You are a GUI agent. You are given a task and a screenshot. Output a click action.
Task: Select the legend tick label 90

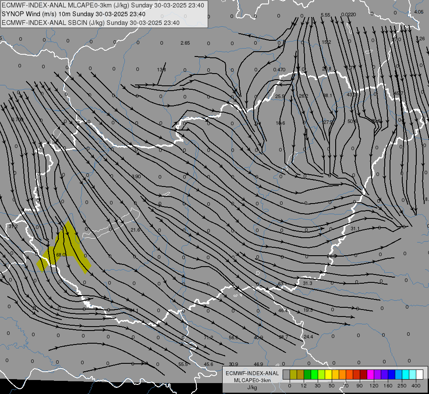tap(359, 386)
